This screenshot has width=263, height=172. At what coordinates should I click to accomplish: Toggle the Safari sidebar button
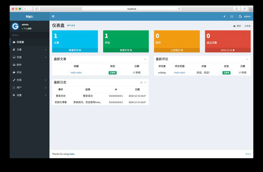tap(37, 9)
